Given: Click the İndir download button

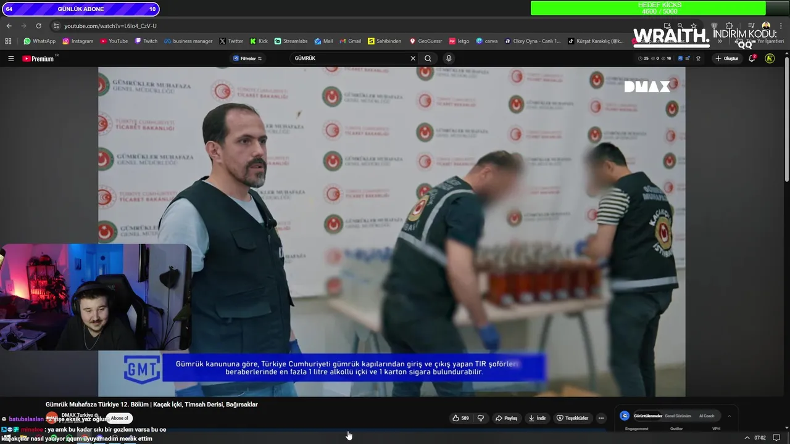Looking at the screenshot, I should (537, 418).
